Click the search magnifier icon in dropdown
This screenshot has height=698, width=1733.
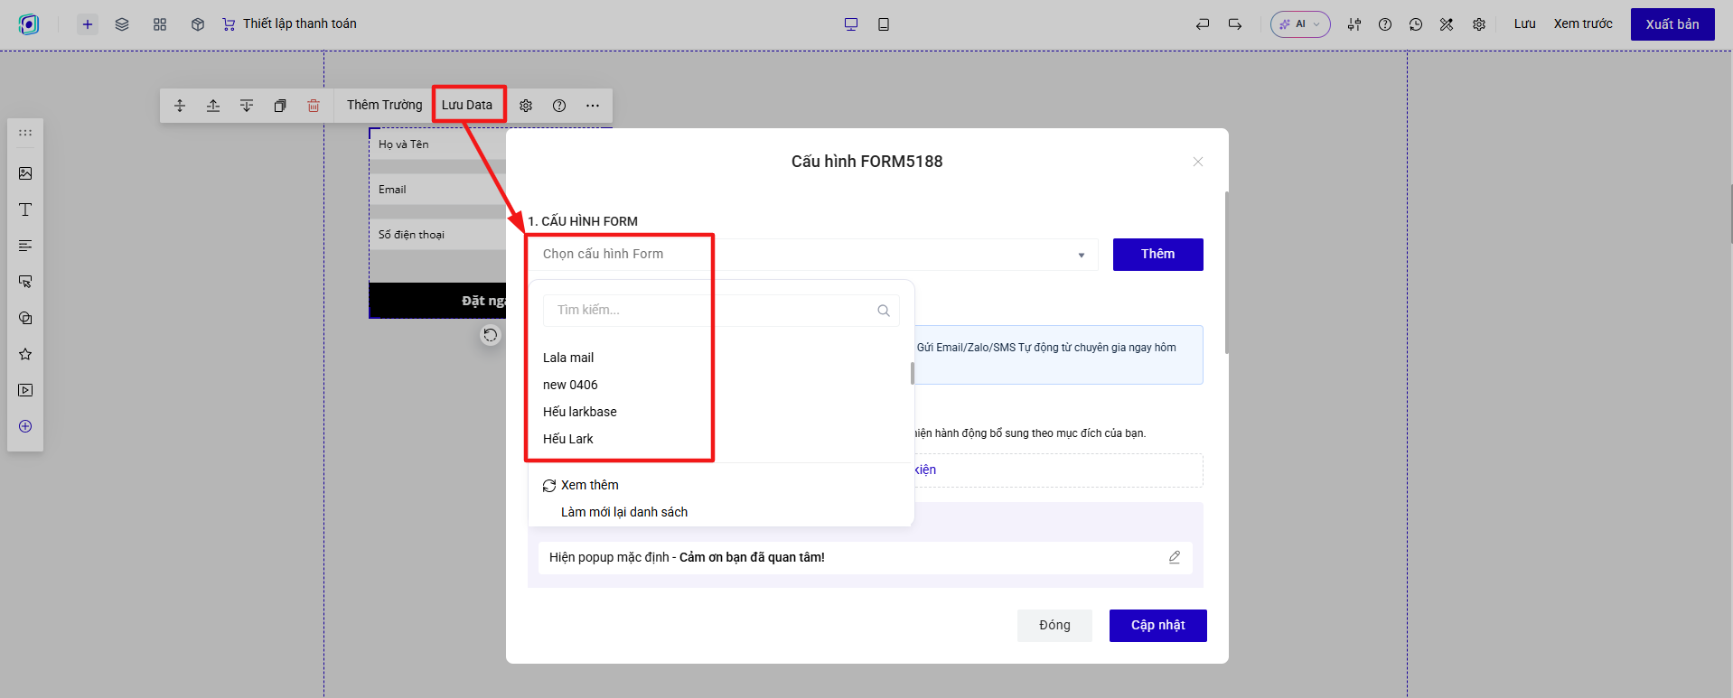(x=884, y=311)
